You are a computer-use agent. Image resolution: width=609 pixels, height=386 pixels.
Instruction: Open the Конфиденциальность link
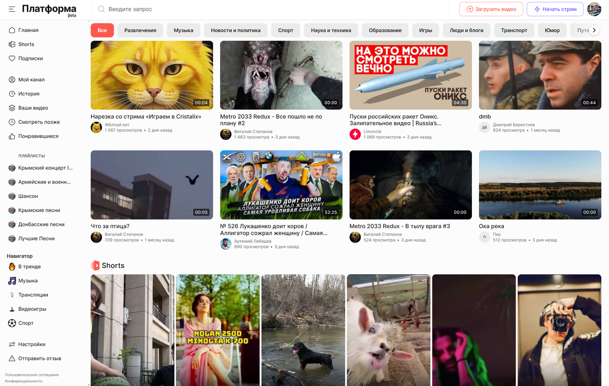point(24,381)
